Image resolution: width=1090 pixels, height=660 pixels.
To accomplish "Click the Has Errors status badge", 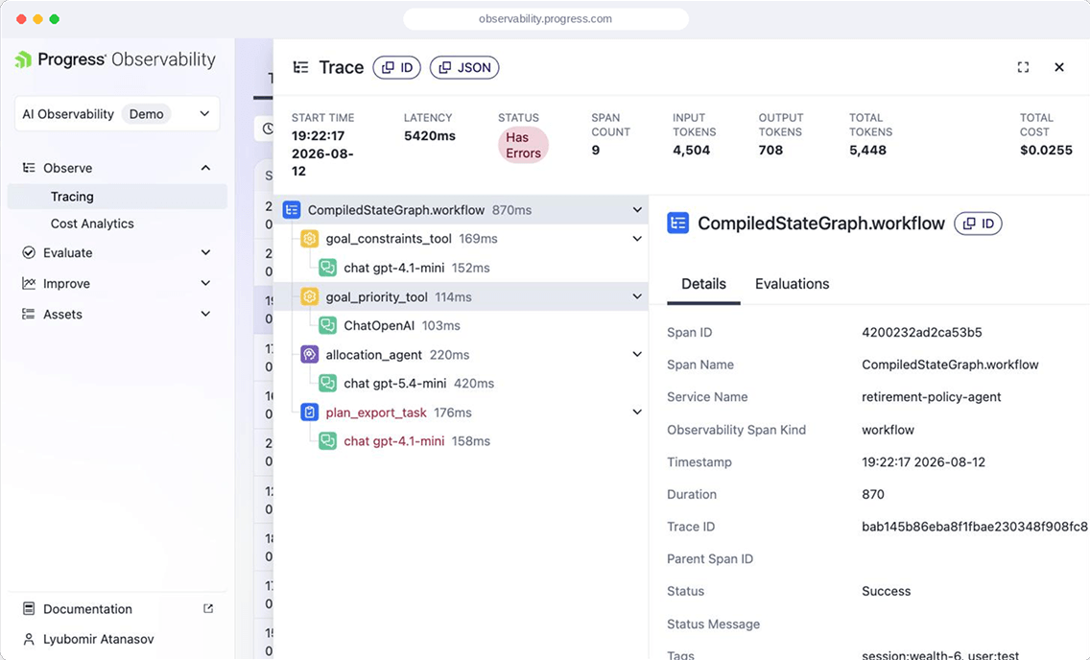I will click(x=524, y=145).
